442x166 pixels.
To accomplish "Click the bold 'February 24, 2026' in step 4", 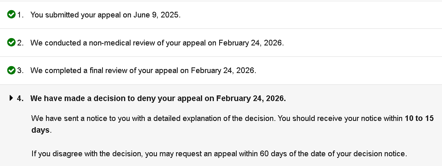I will [251, 98].
